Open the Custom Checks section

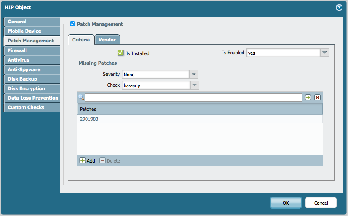coord(32,107)
